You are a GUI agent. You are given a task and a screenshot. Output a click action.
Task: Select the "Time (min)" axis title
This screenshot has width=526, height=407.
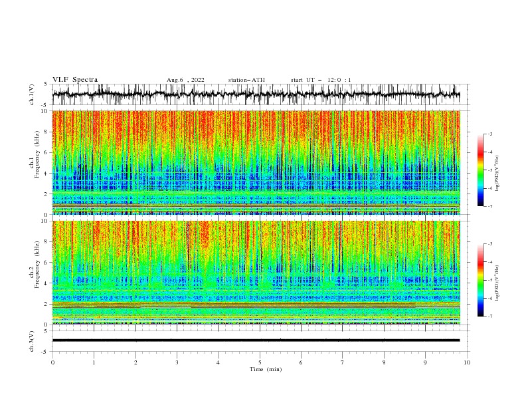266,369
